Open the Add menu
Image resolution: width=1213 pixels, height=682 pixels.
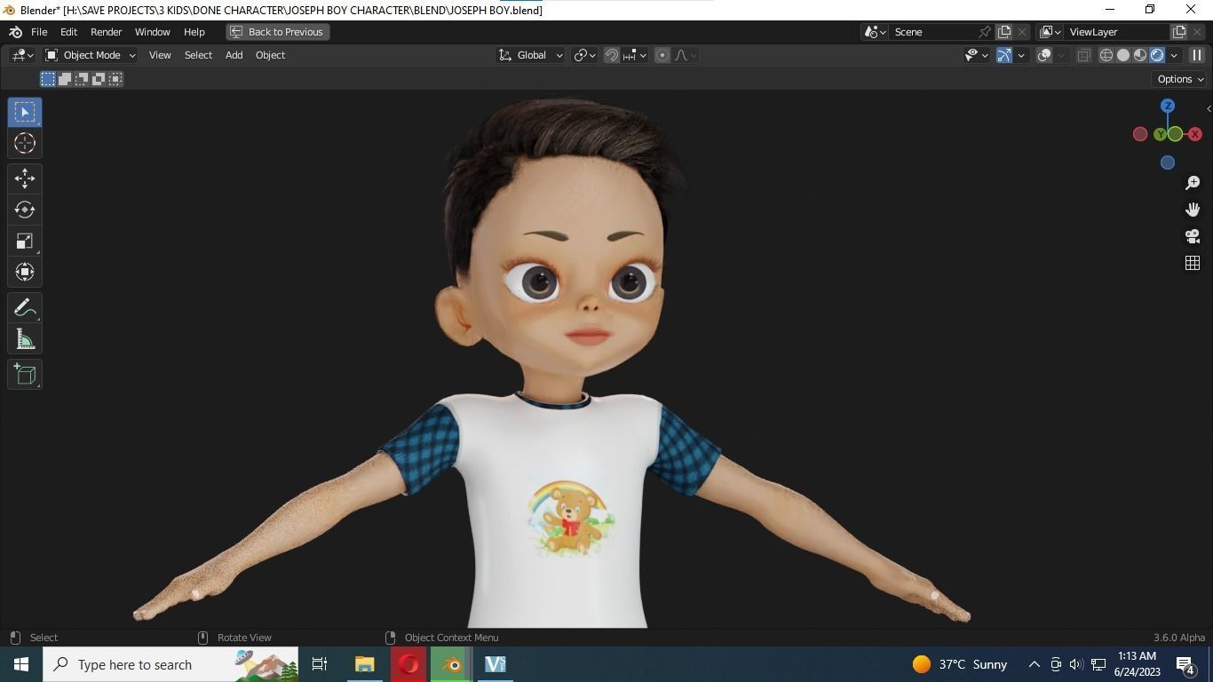[234, 55]
